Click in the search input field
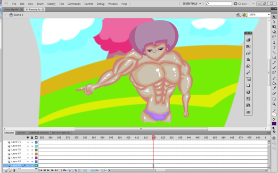Viewport: 278px width, 173px height. coord(219,4)
